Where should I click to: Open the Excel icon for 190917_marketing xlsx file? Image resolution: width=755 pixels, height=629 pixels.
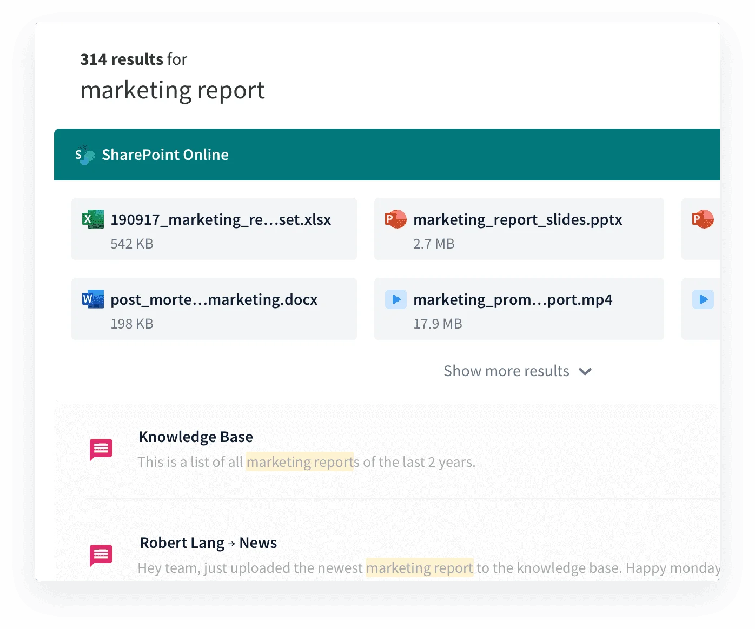92,219
